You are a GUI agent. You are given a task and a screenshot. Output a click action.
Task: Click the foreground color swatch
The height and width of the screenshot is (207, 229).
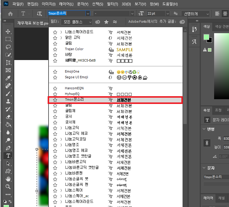206,37
